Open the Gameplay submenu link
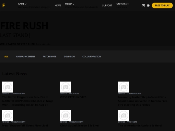 [x=23, y=7]
